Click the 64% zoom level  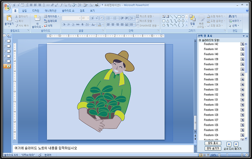213,155
